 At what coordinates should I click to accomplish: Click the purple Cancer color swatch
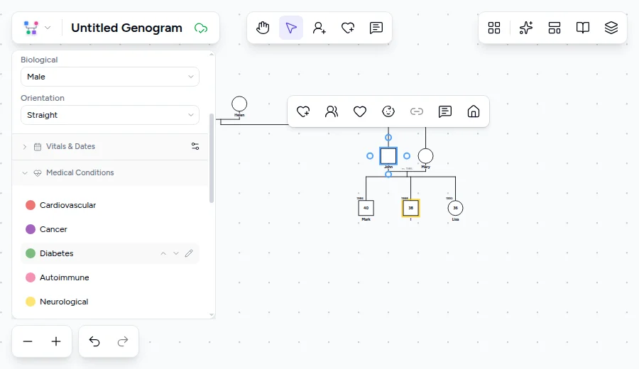point(31,229)
